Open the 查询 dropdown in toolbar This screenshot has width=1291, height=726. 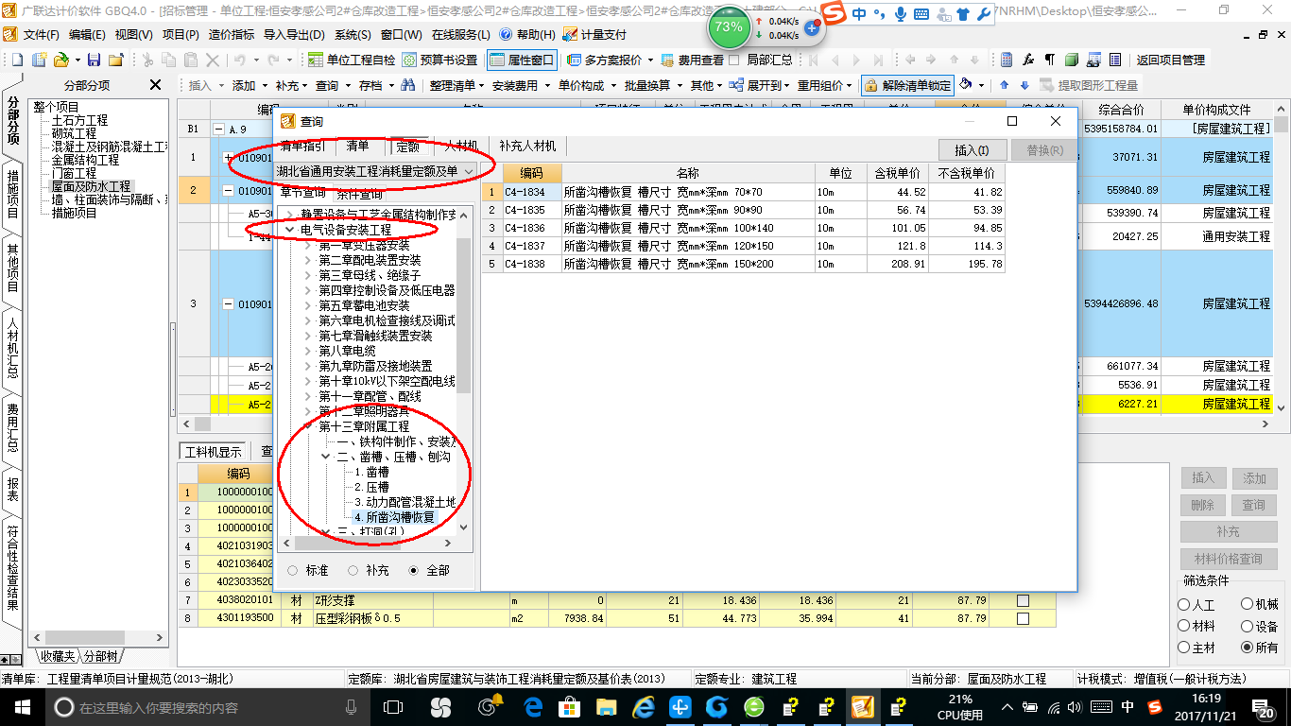[333, 85]
